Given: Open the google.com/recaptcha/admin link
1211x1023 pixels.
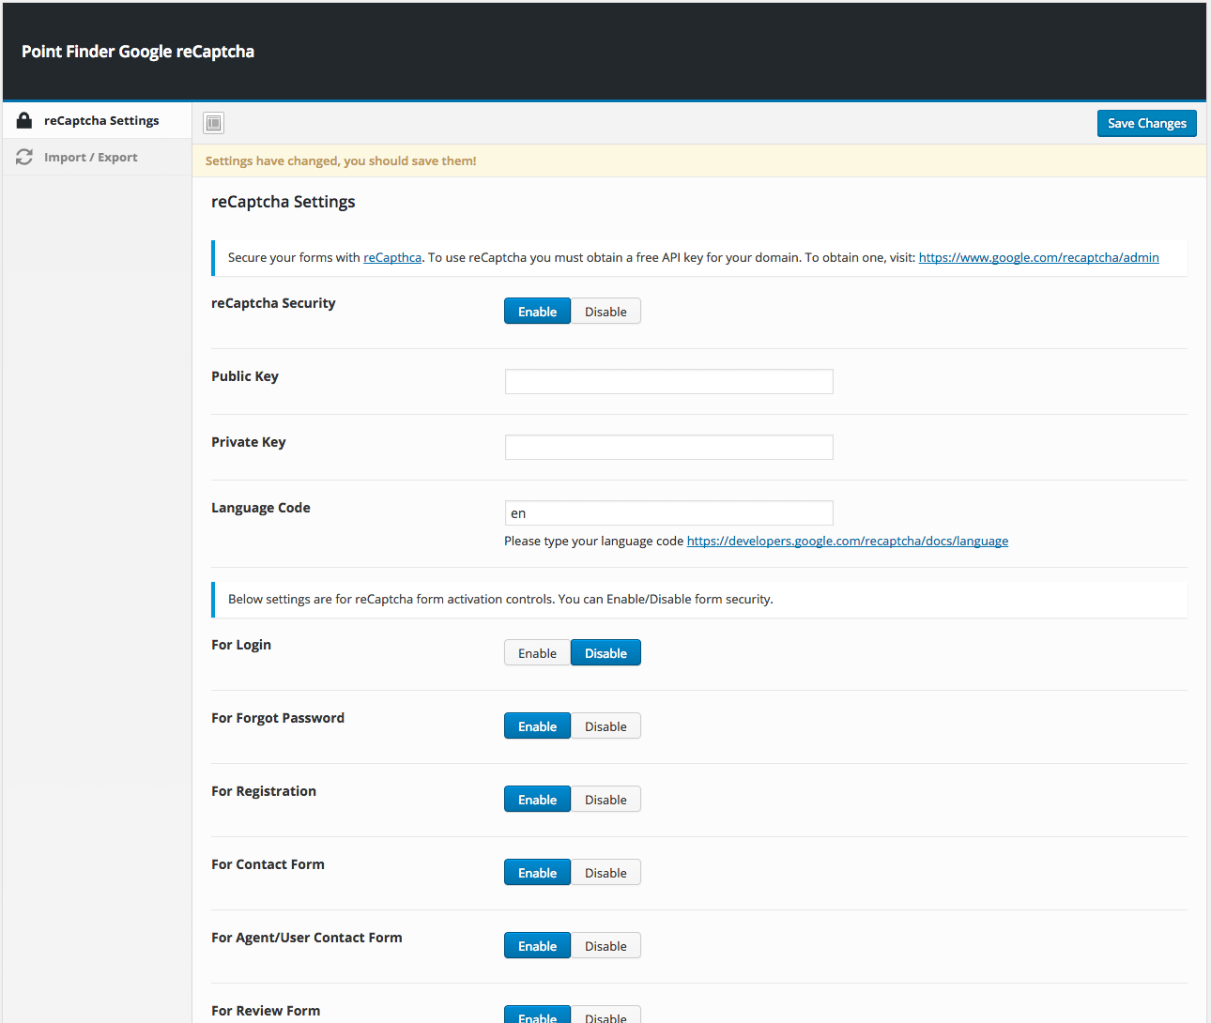Looking at the screenshot, I should pyautogui.click(x=1038, y=257).
